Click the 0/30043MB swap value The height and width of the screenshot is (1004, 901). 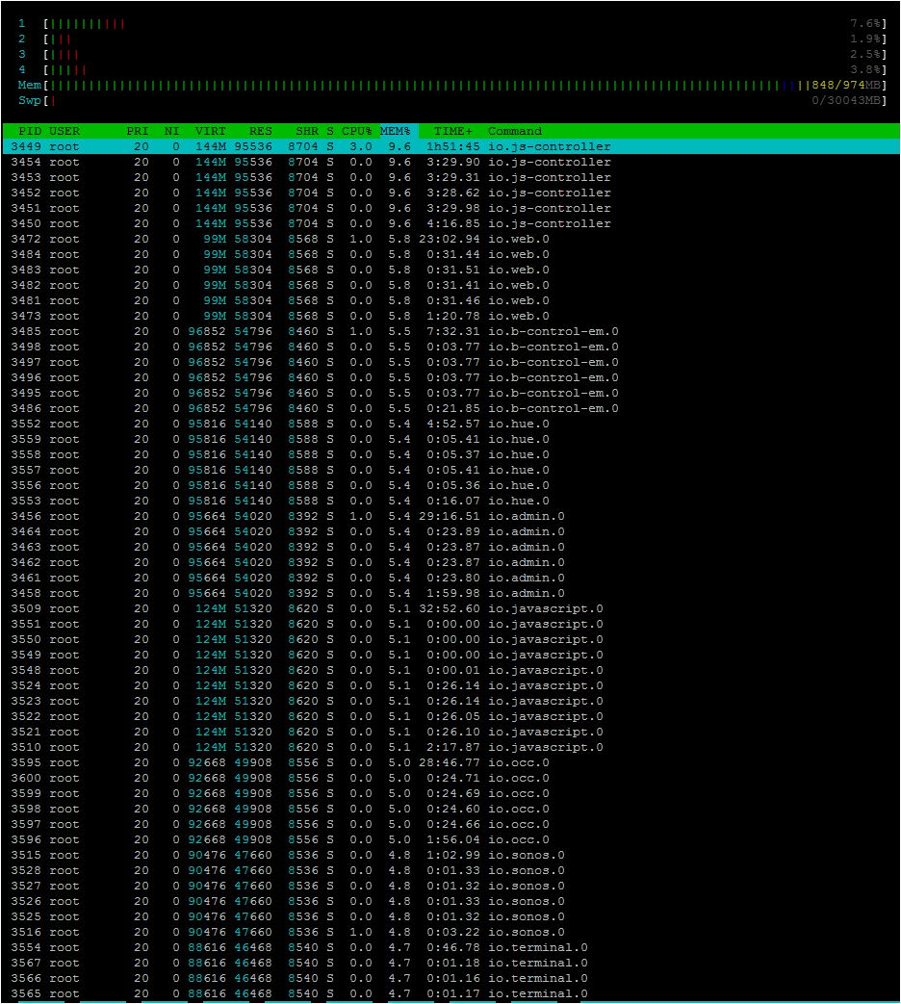(x=846, y=100)
